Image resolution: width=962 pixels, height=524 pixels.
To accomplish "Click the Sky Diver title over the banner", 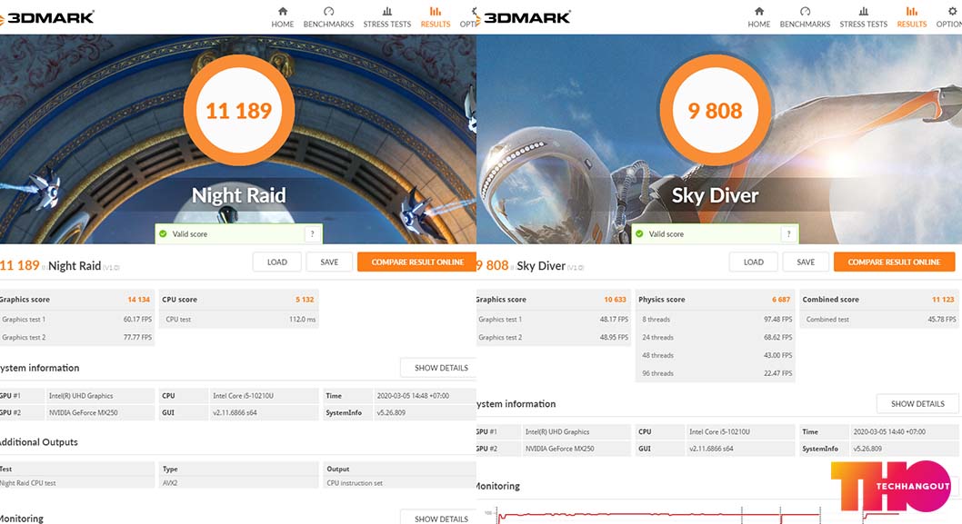I will 716,195.
